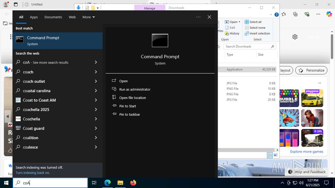
Task: Open Edge Favorites star icon
Action: [x=284, y=14]
